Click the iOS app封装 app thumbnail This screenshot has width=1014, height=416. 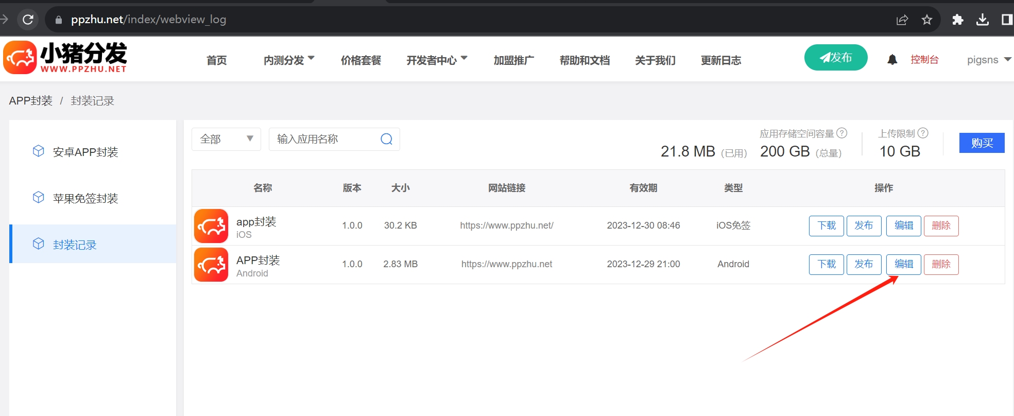coord(211,226)
